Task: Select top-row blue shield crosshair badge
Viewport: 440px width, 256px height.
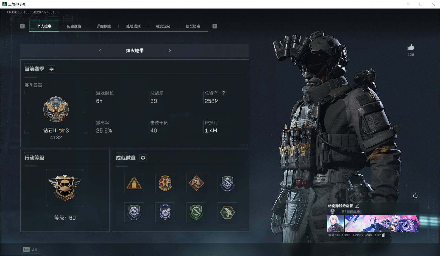Action: pyautogui.click(x=227, y=183)
